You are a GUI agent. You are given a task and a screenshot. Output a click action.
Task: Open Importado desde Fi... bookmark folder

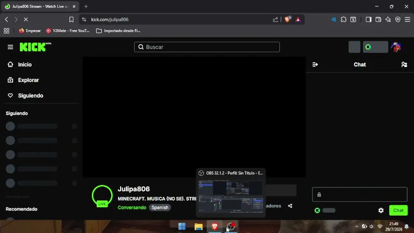click(118, 31)
